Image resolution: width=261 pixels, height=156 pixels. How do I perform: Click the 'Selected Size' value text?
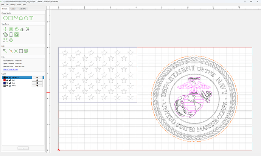(20, 66)
